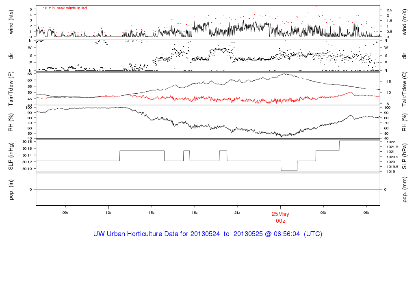Click the red '00z' label under 25May
This screenshot has height=284, width=416.
tap(280, 221)
